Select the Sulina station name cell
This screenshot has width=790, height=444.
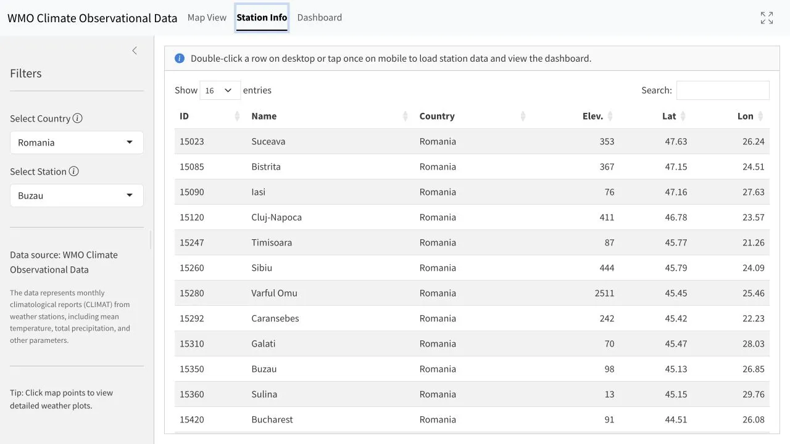pyautogui.click(x=264, y=394)
